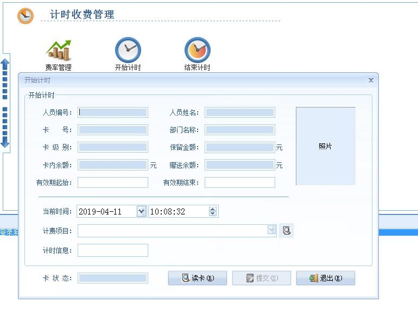This screenshot has height=309, width=418.
Task: Click the 结束计时 clock icon
Action: 197,51
